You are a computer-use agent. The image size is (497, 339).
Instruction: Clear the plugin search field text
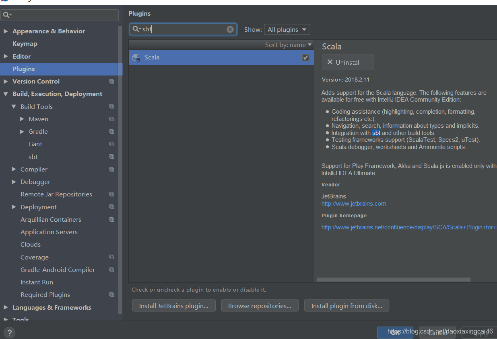click(x=230, y=29)
